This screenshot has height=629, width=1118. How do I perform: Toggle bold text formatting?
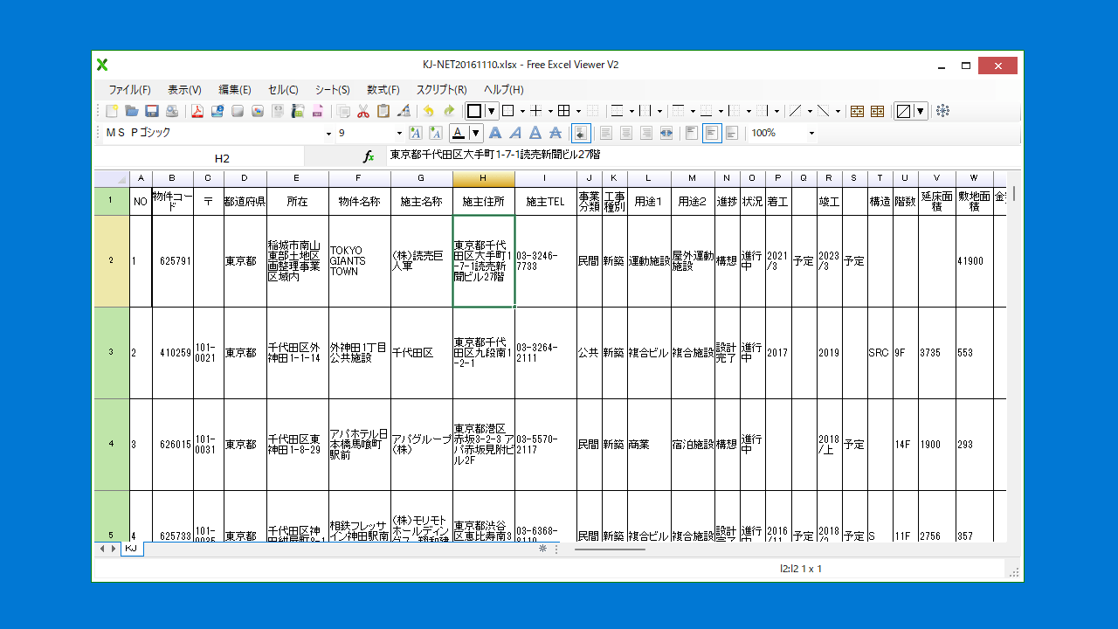tap(495, 133)
